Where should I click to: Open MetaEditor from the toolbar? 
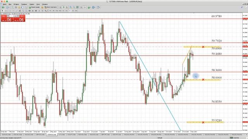(42, 7)
